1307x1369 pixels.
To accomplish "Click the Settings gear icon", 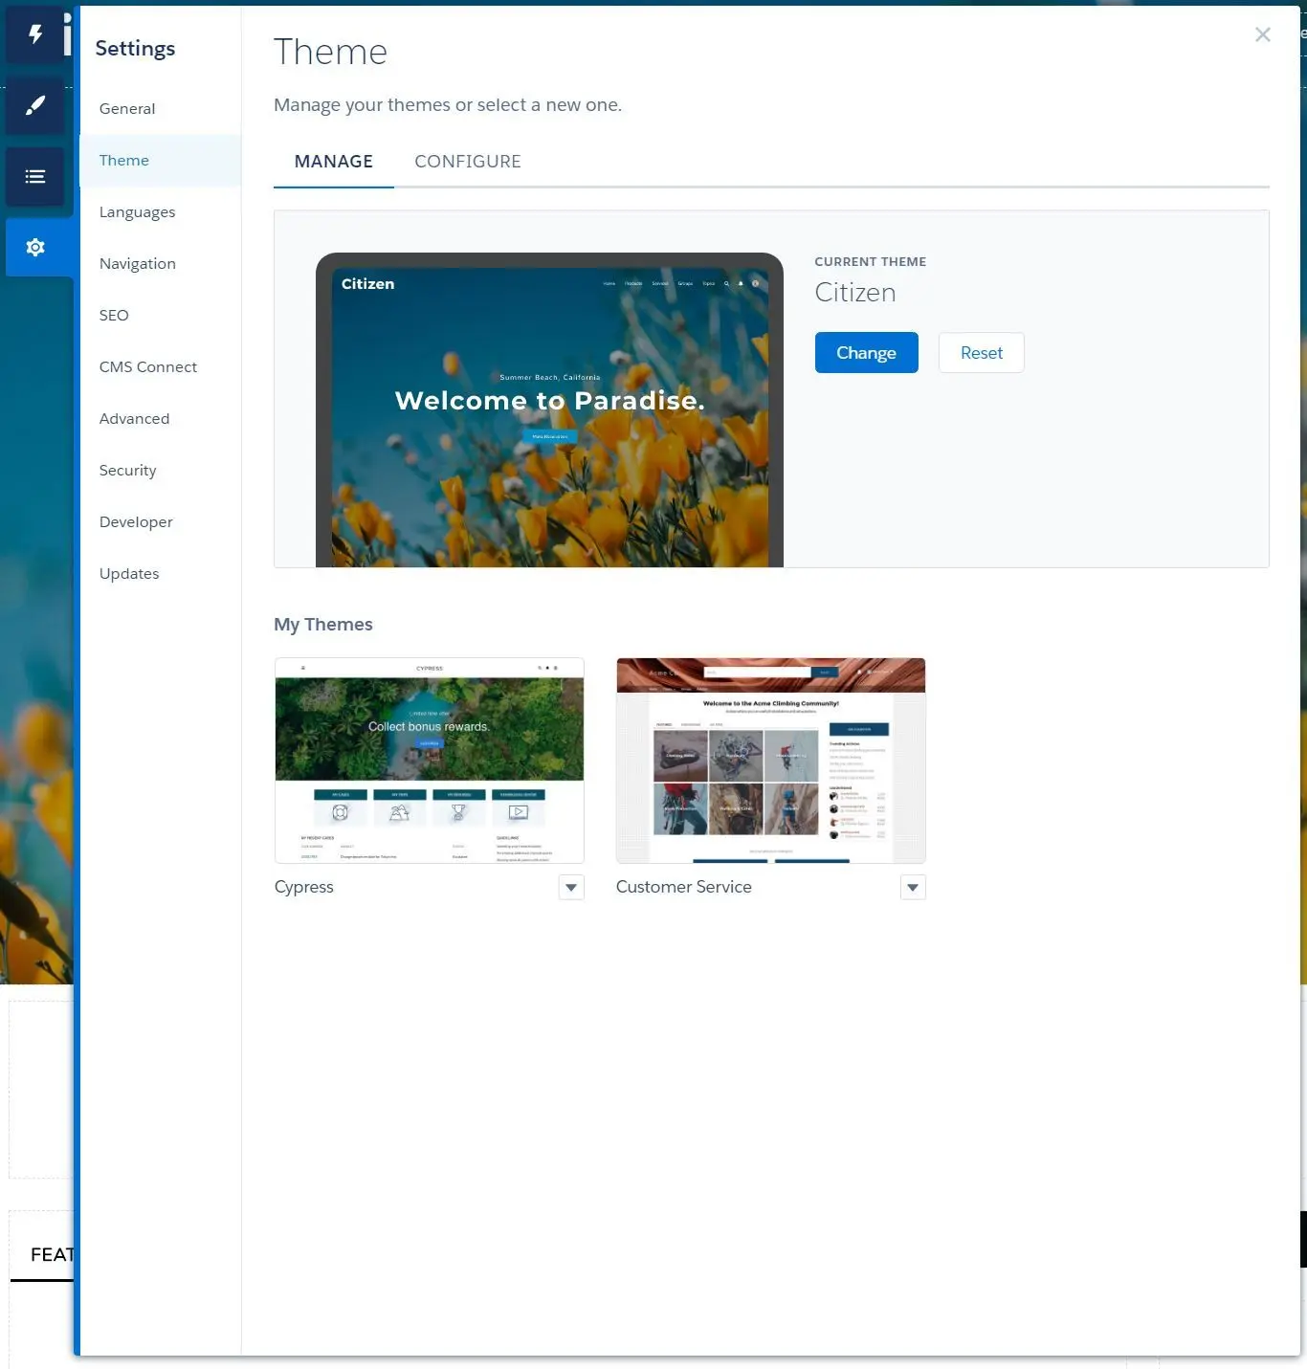I will click(35, 247).
